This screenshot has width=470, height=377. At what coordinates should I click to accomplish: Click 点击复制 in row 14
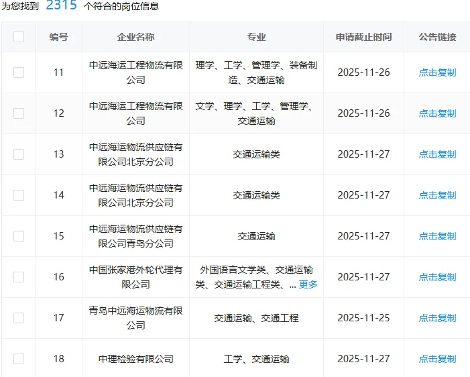pos(437,195)
